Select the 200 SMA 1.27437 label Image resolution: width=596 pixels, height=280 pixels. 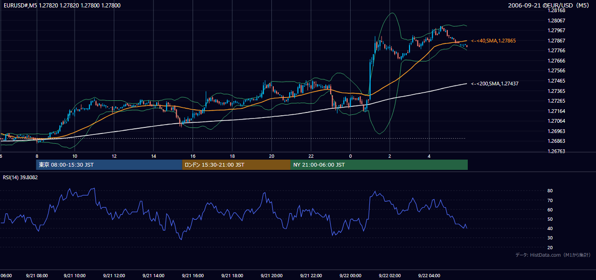(x=495, y=84)
